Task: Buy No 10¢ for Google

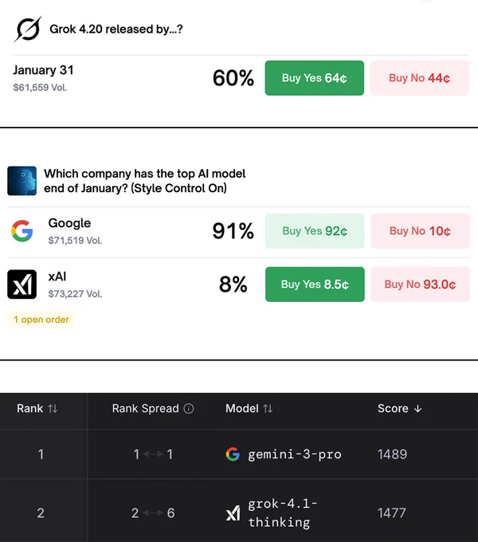Action: [420, 231]
